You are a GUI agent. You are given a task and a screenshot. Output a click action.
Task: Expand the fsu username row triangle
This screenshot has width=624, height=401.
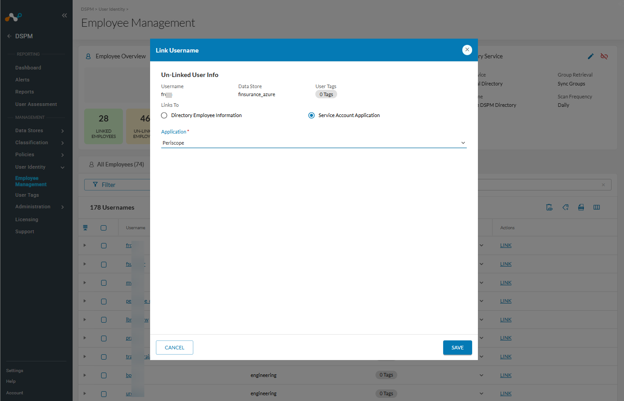point(85,264)
